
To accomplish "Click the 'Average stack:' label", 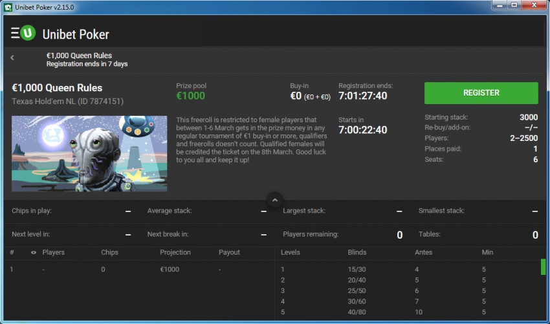I will tap(170, 211).
